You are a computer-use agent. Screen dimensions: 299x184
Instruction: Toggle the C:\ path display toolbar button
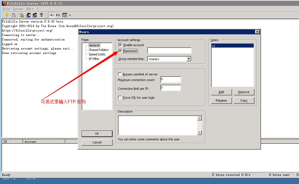point(58,15)
